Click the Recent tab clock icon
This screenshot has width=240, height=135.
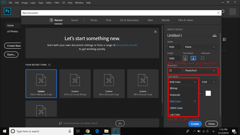click(x=51, y=20)
